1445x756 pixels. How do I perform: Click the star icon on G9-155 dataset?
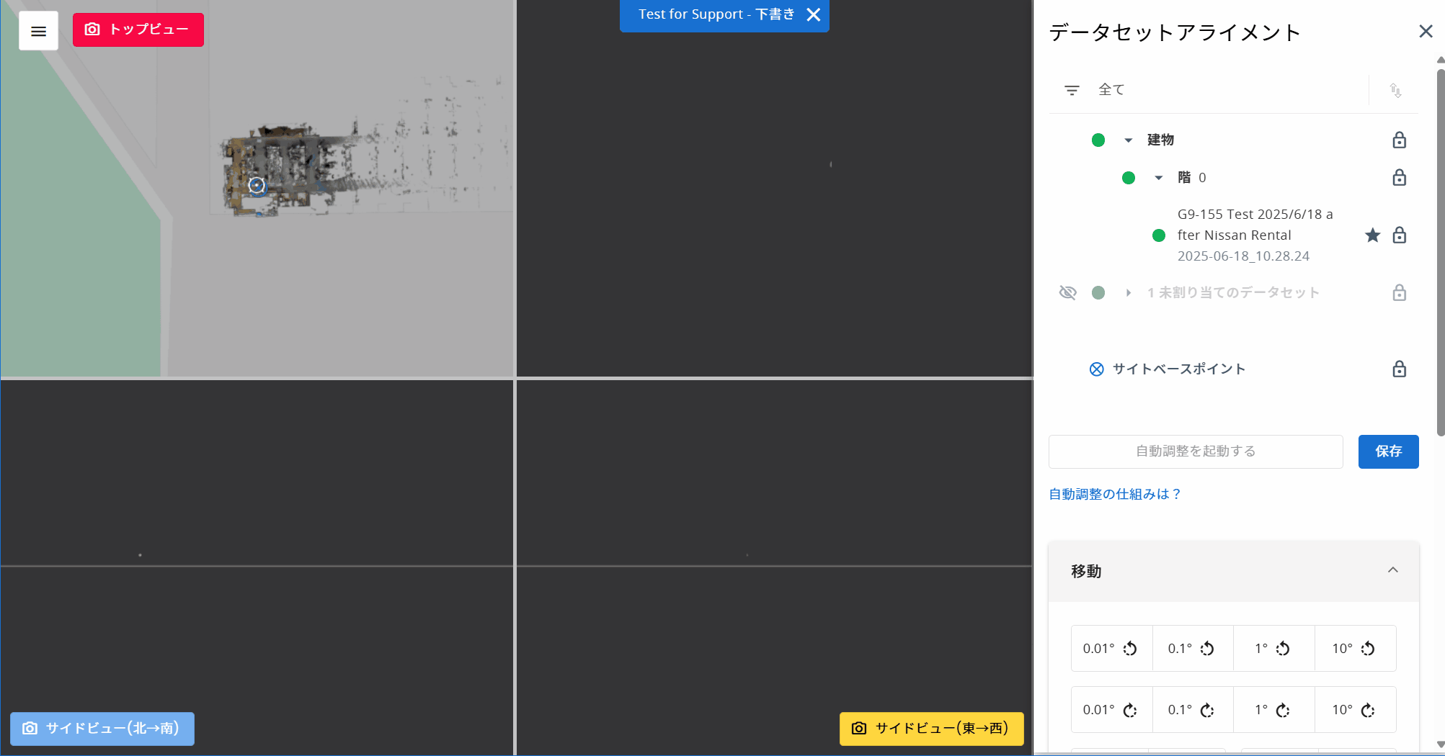pyautogui.click(x=1372, y=235)
